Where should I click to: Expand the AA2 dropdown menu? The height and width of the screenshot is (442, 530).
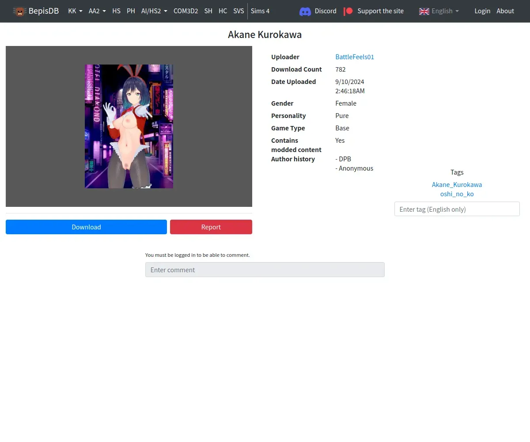coord(97,11)
